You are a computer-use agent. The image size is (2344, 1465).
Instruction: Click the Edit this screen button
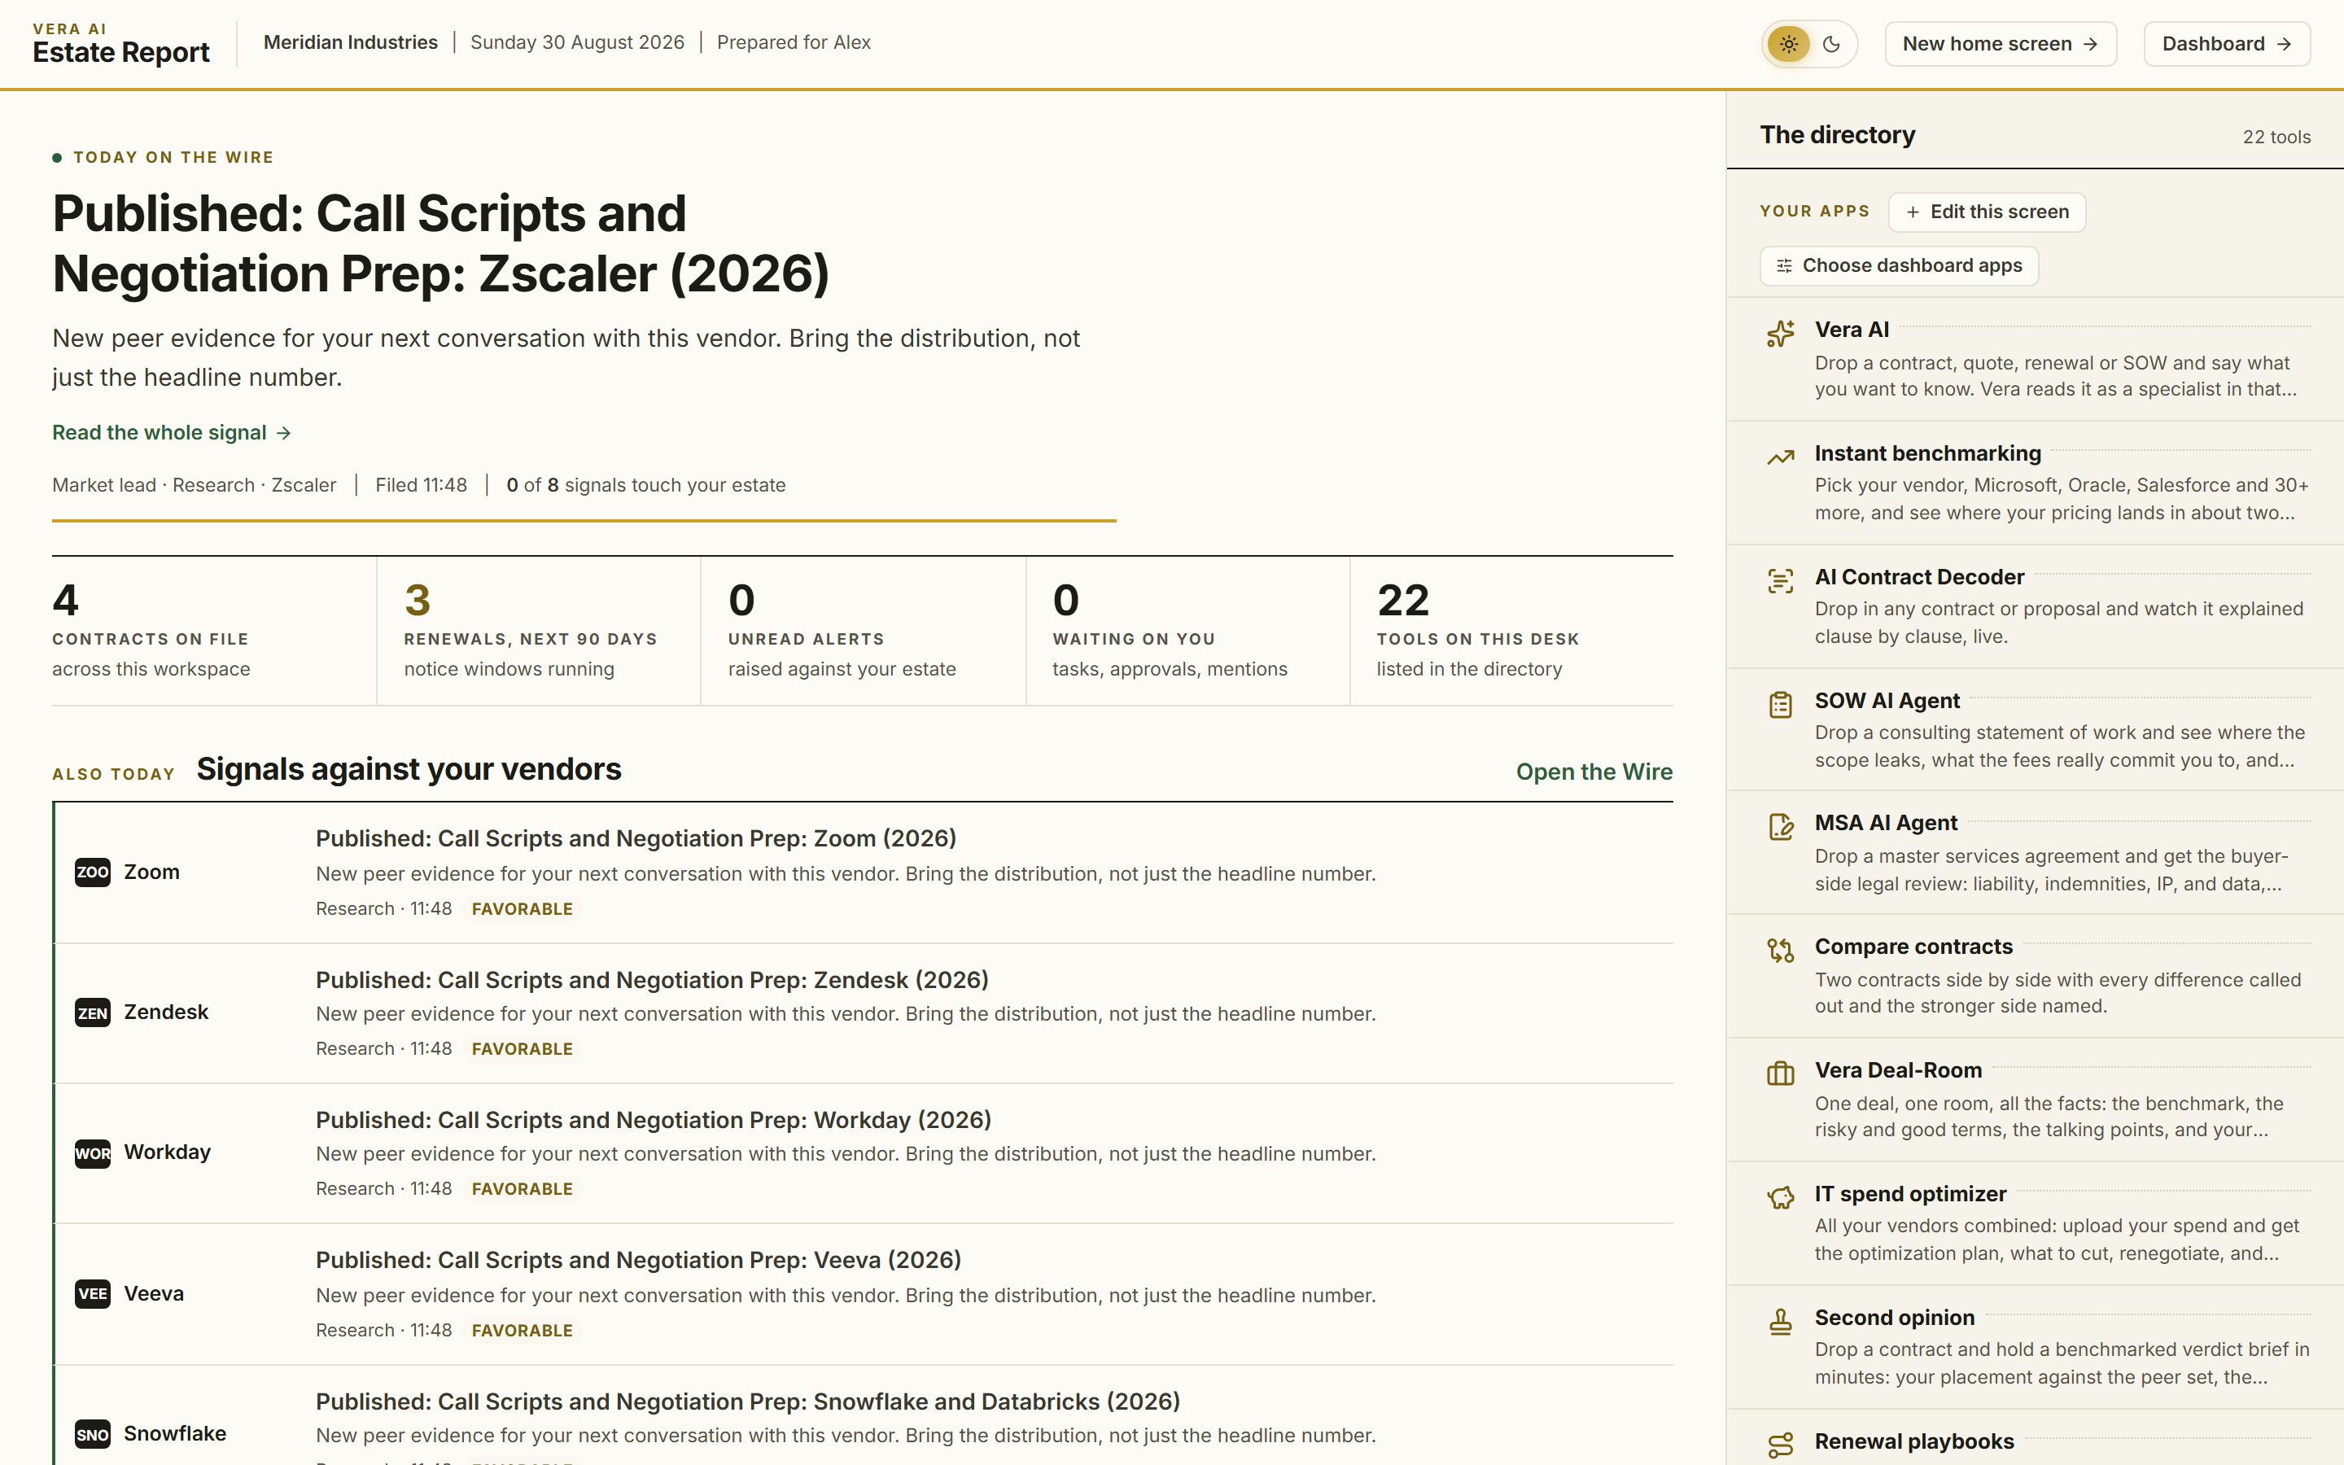pos(1987,212)
